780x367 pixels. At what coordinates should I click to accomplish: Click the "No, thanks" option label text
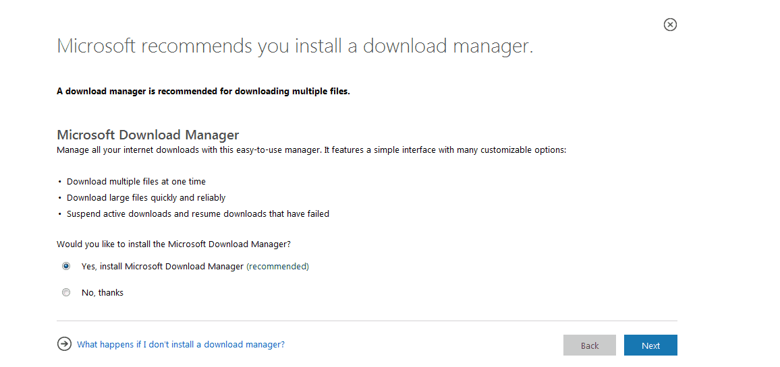tap(103, 292)
